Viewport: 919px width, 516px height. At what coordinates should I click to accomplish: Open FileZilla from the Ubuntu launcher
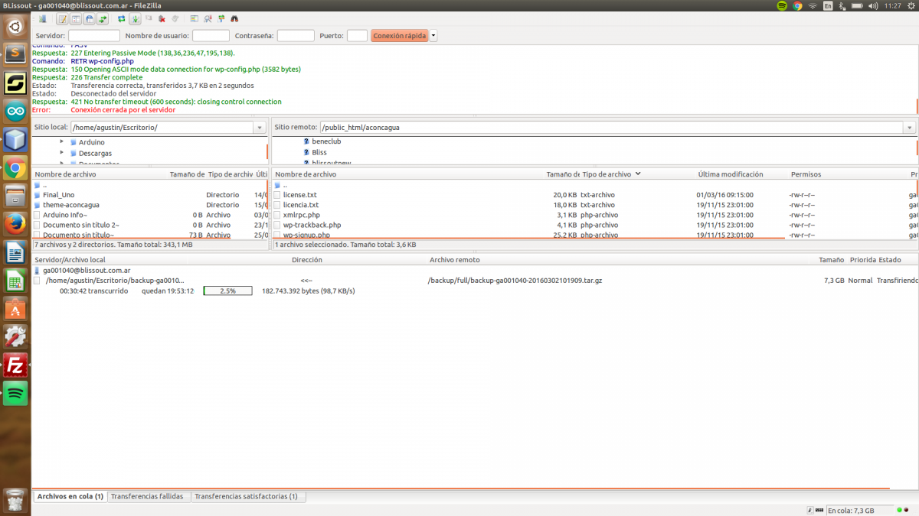click(x=16, y=365)
